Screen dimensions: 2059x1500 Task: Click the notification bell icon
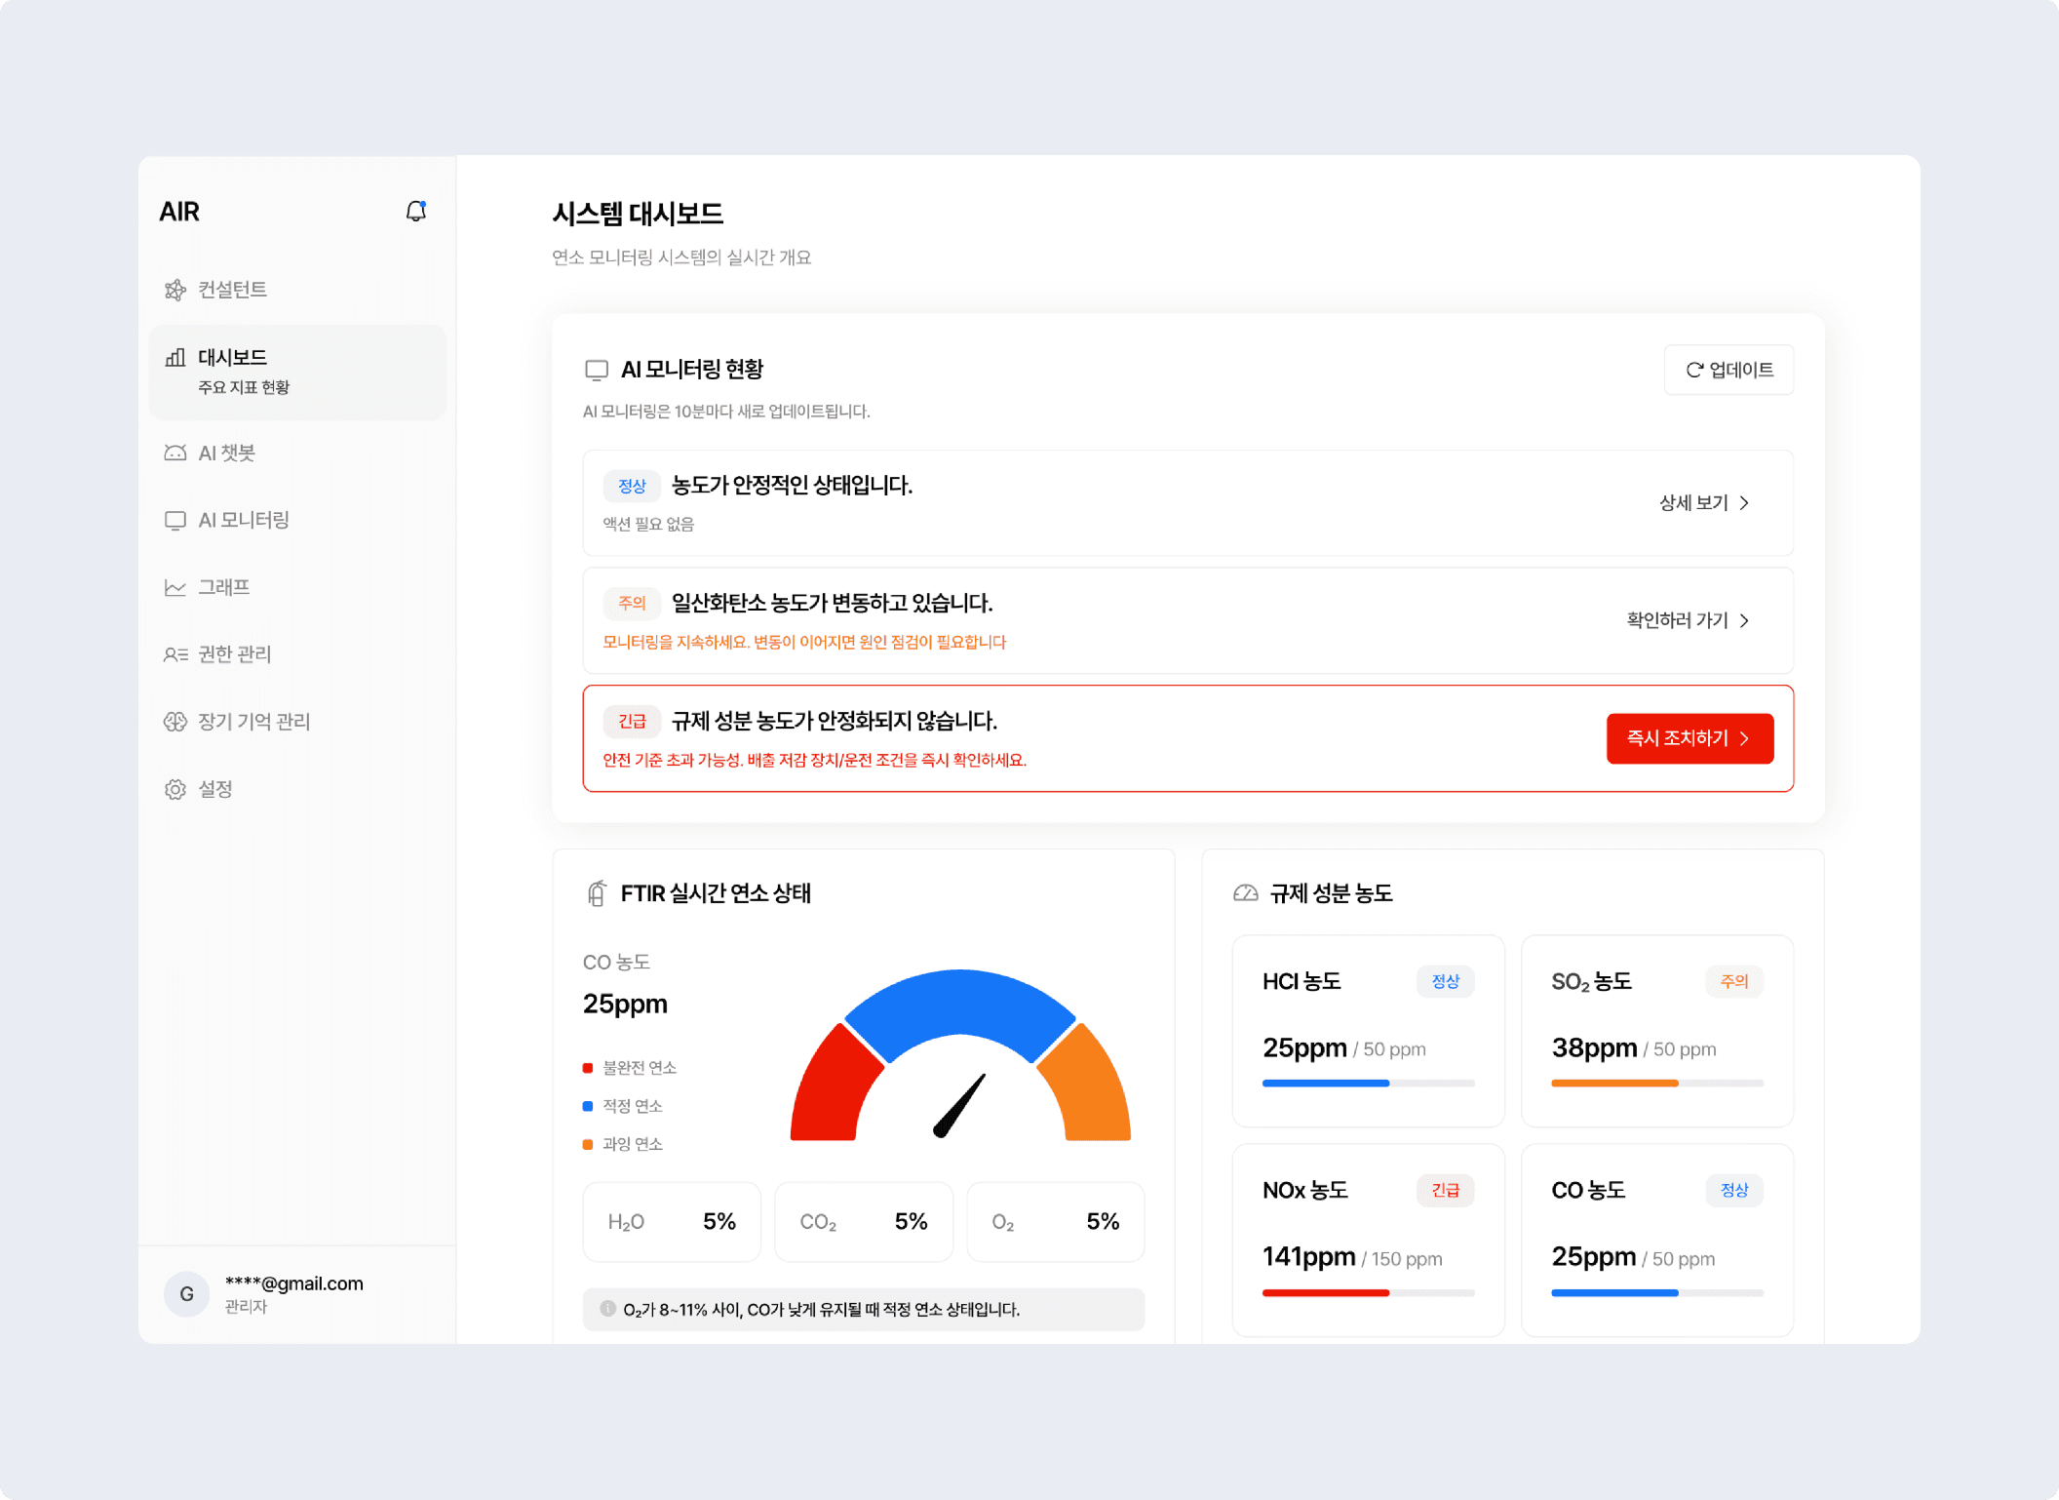(415, 211)
